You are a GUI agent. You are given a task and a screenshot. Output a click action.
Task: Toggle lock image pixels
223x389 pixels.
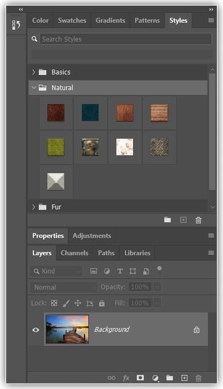(66, 303)
